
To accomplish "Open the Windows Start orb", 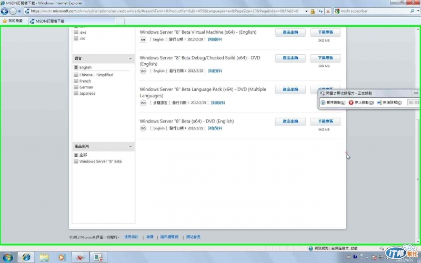I will [x=7, y=257].
